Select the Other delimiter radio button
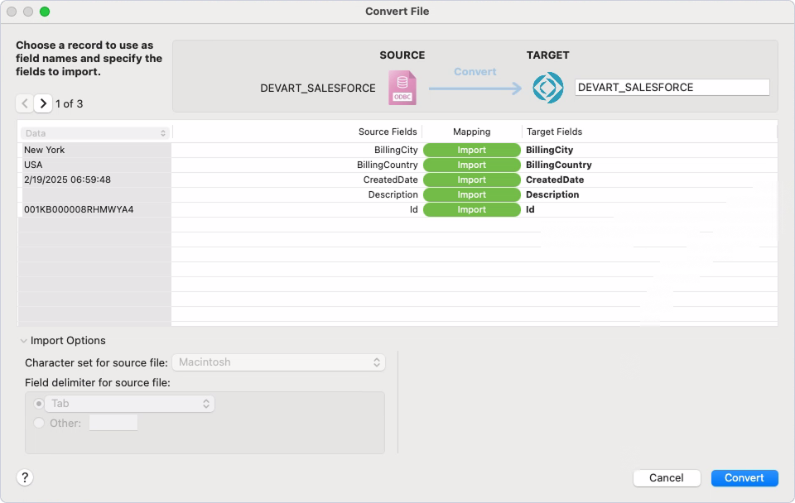This screenshot has height=503, width=795. [38, 422]
